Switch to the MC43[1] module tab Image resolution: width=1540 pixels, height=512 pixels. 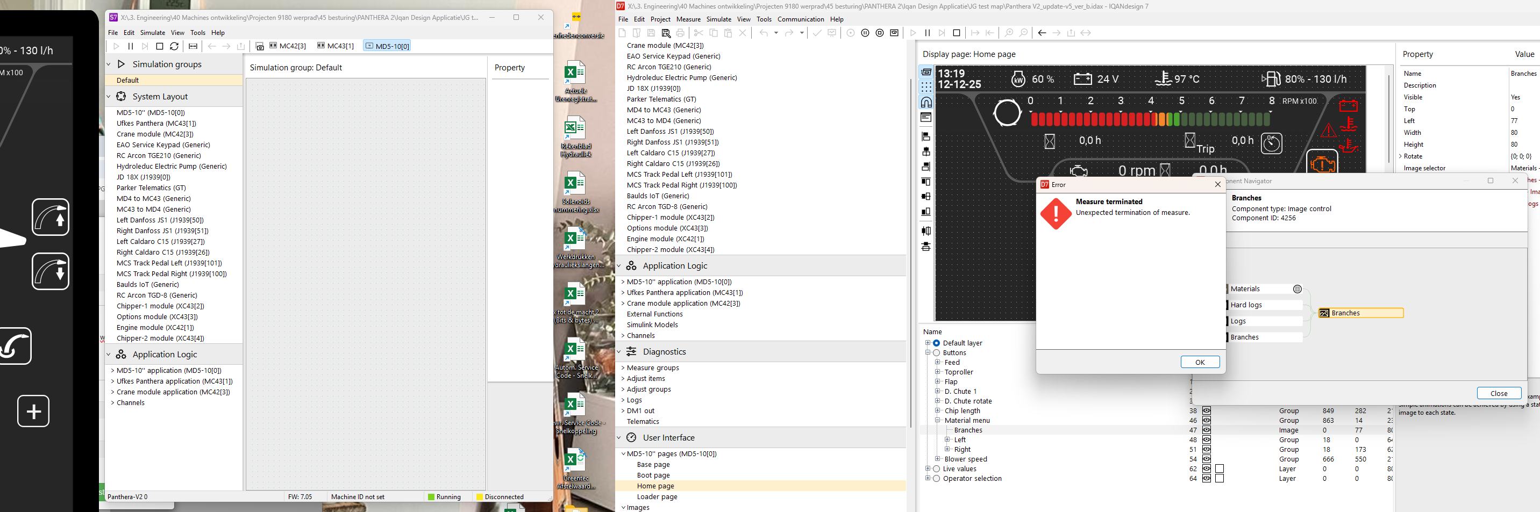[x=336, y=46]
